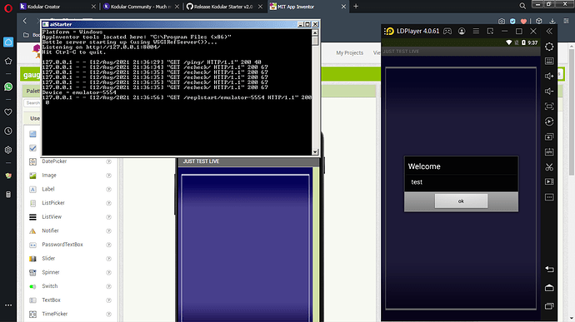Click Opera snapshot camera icon
Image resolution: width=575 pixels, height=322 pixels.
[x=502, y=22]
